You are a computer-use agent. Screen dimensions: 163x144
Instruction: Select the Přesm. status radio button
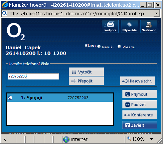click(119, 47)
